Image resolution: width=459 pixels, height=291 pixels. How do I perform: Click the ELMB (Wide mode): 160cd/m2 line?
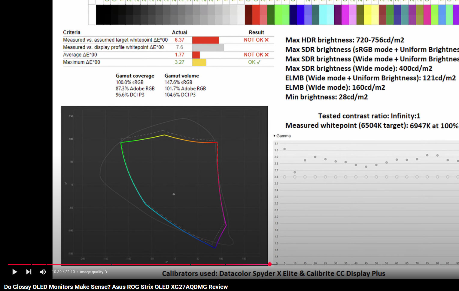click(x=335, y=88)
